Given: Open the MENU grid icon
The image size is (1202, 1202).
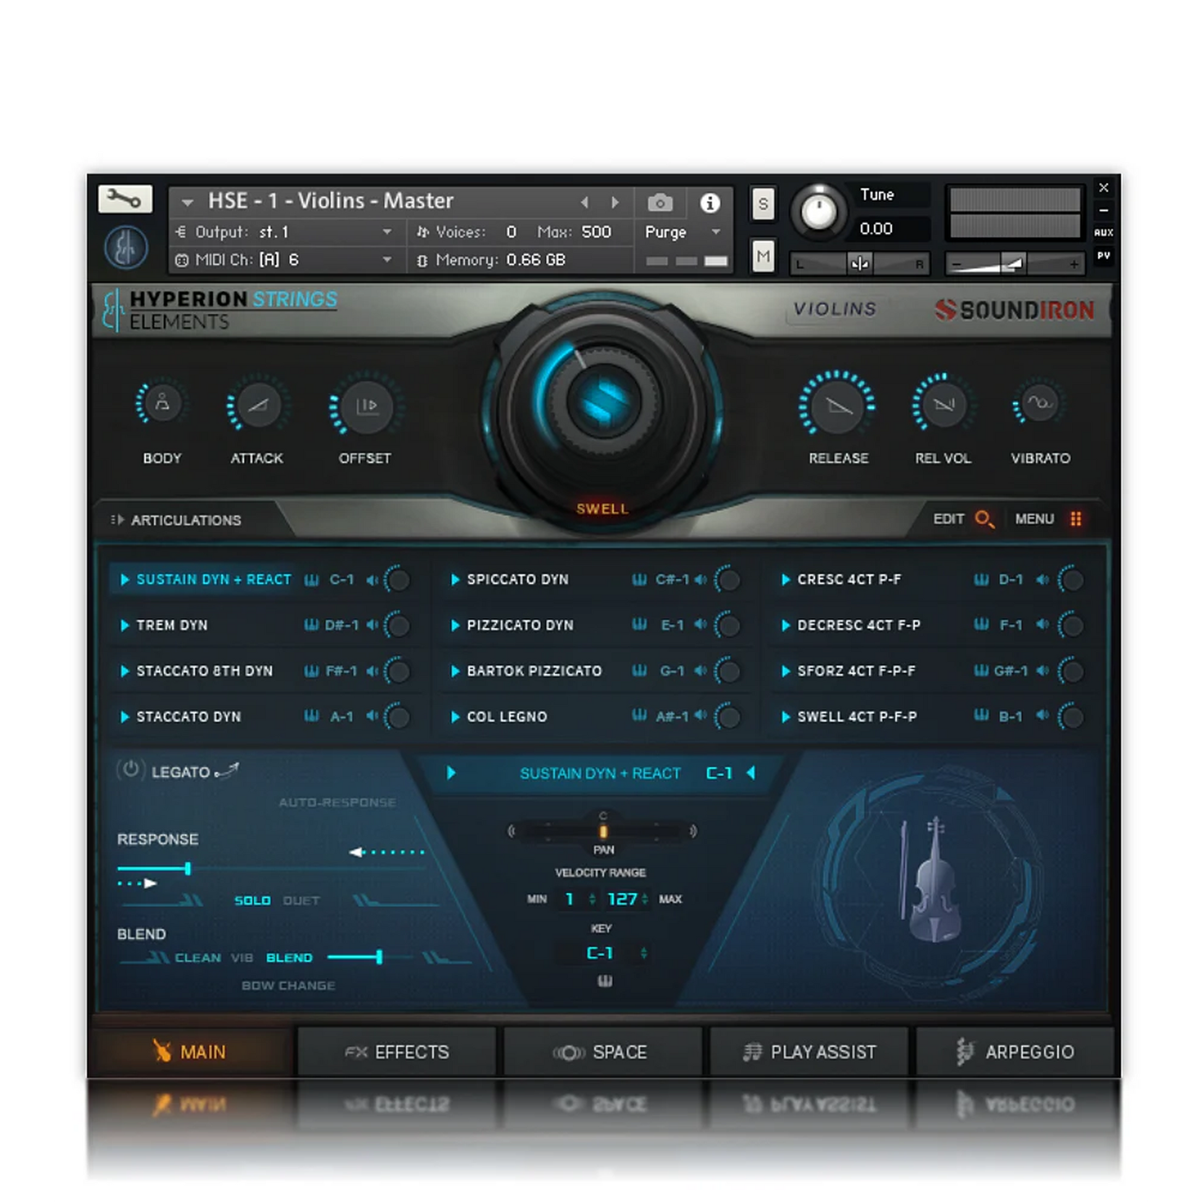Looking at the screenshot, I should 1076,519.
